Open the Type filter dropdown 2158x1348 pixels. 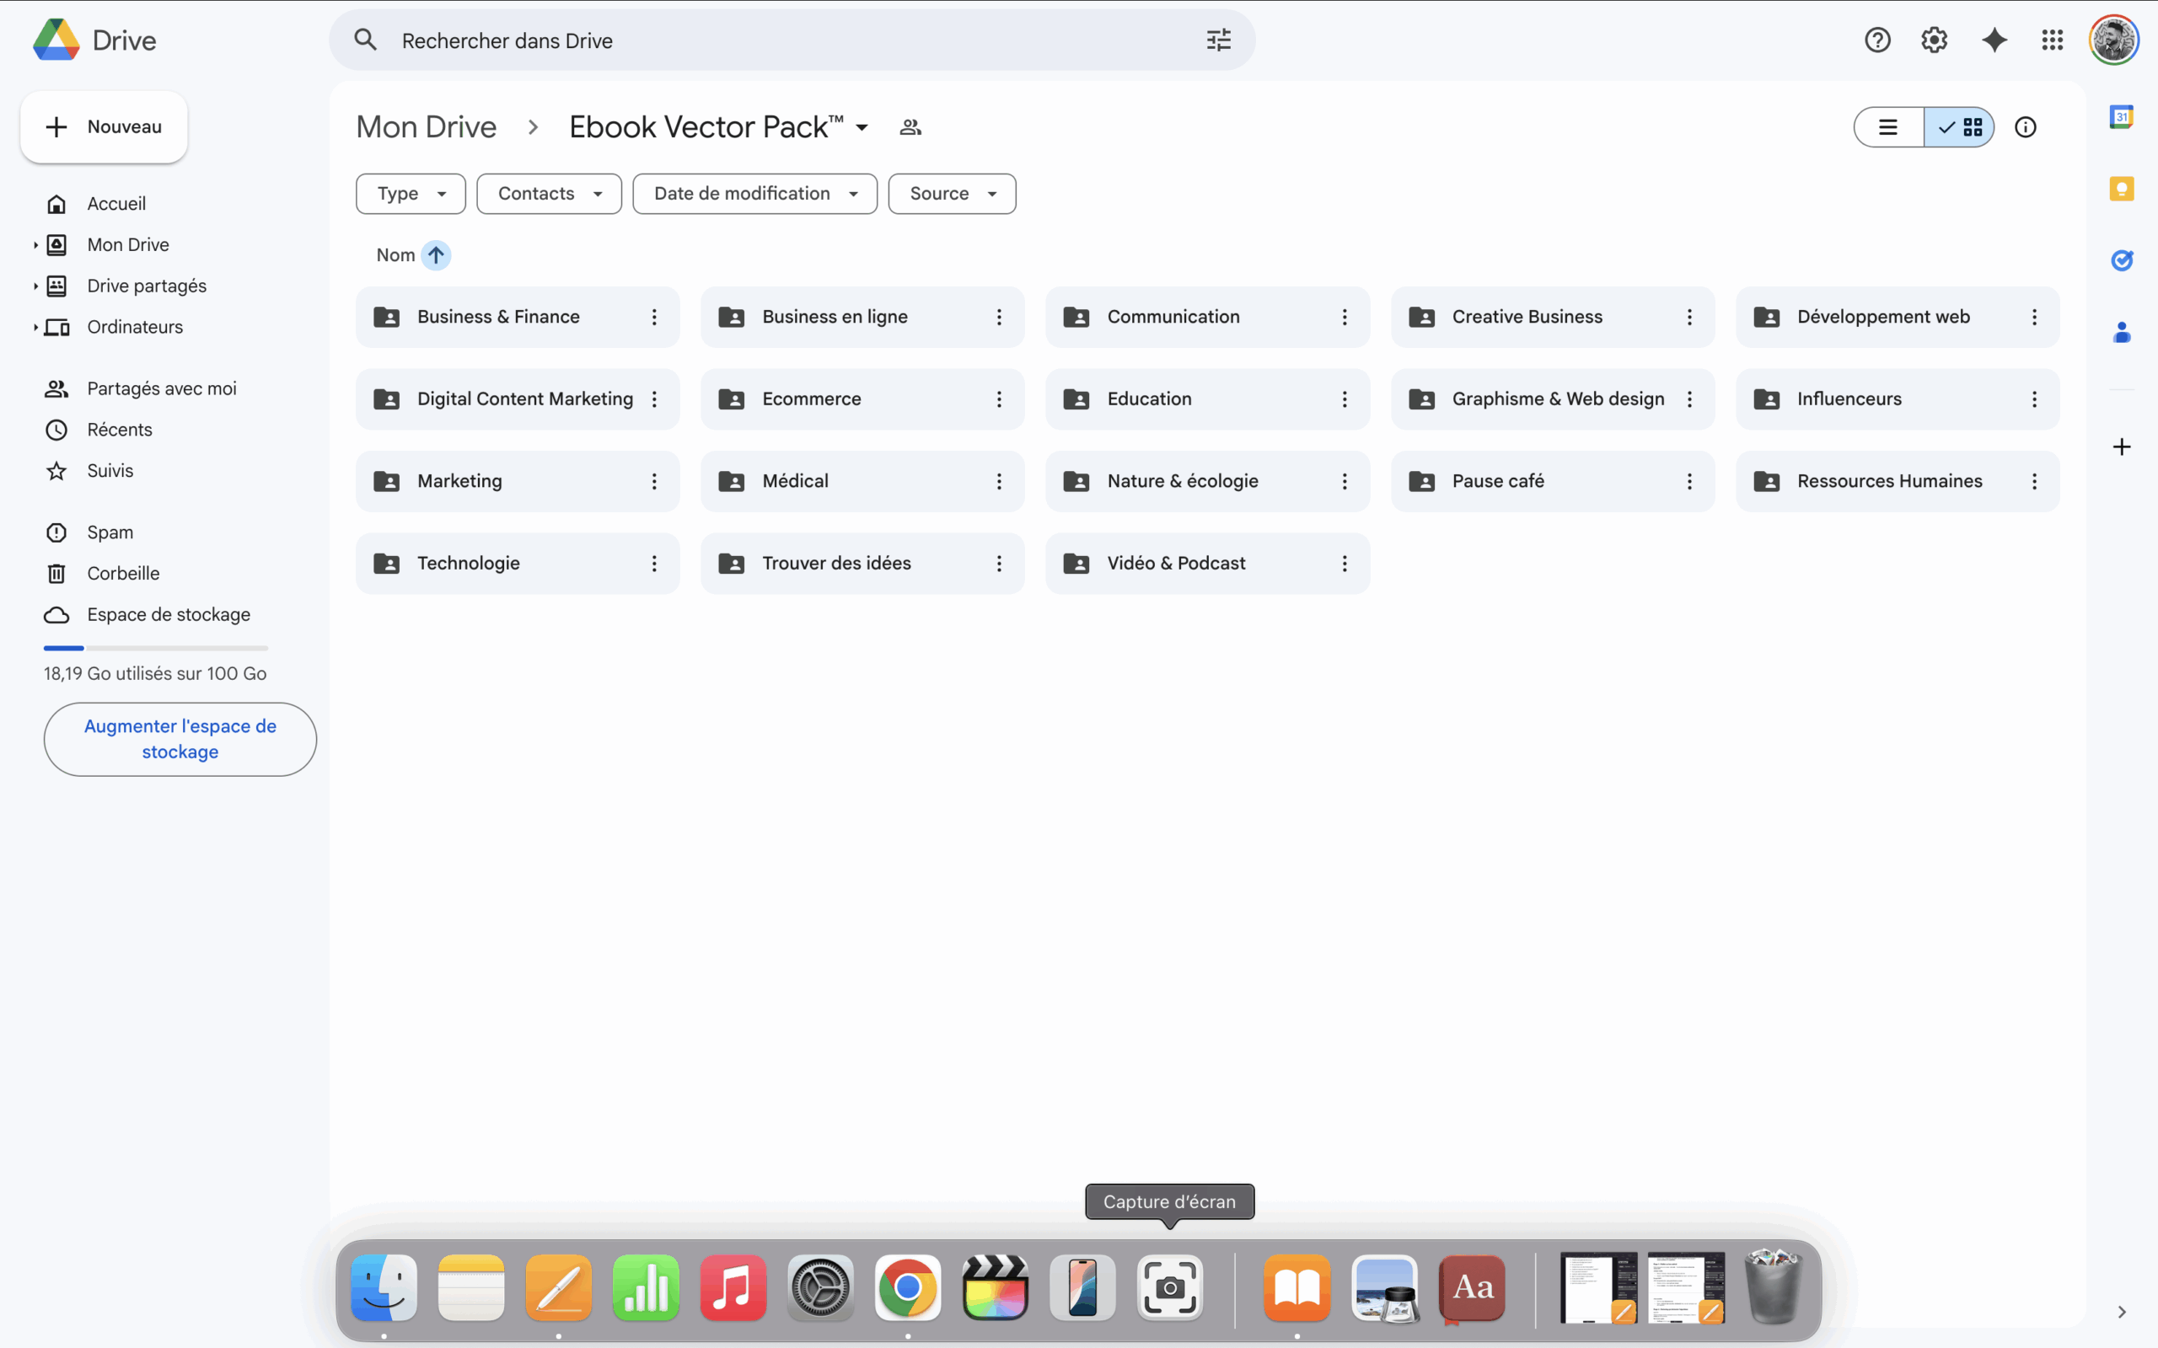click(x=411, y=194)
